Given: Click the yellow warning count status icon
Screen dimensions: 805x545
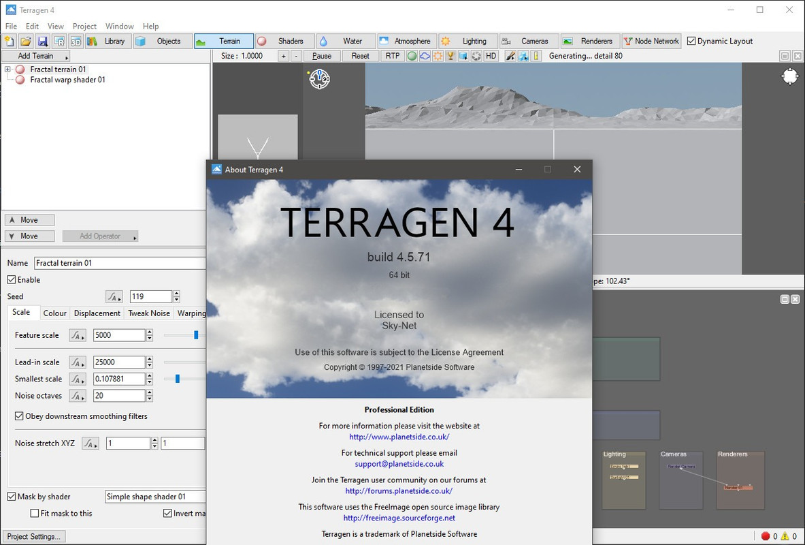Looking at the screenshot, I should [x=785, y=536].
